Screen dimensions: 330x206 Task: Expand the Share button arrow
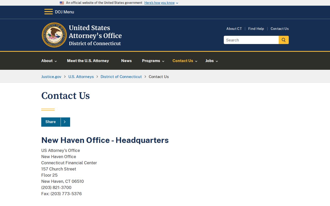tap(65, 122)
